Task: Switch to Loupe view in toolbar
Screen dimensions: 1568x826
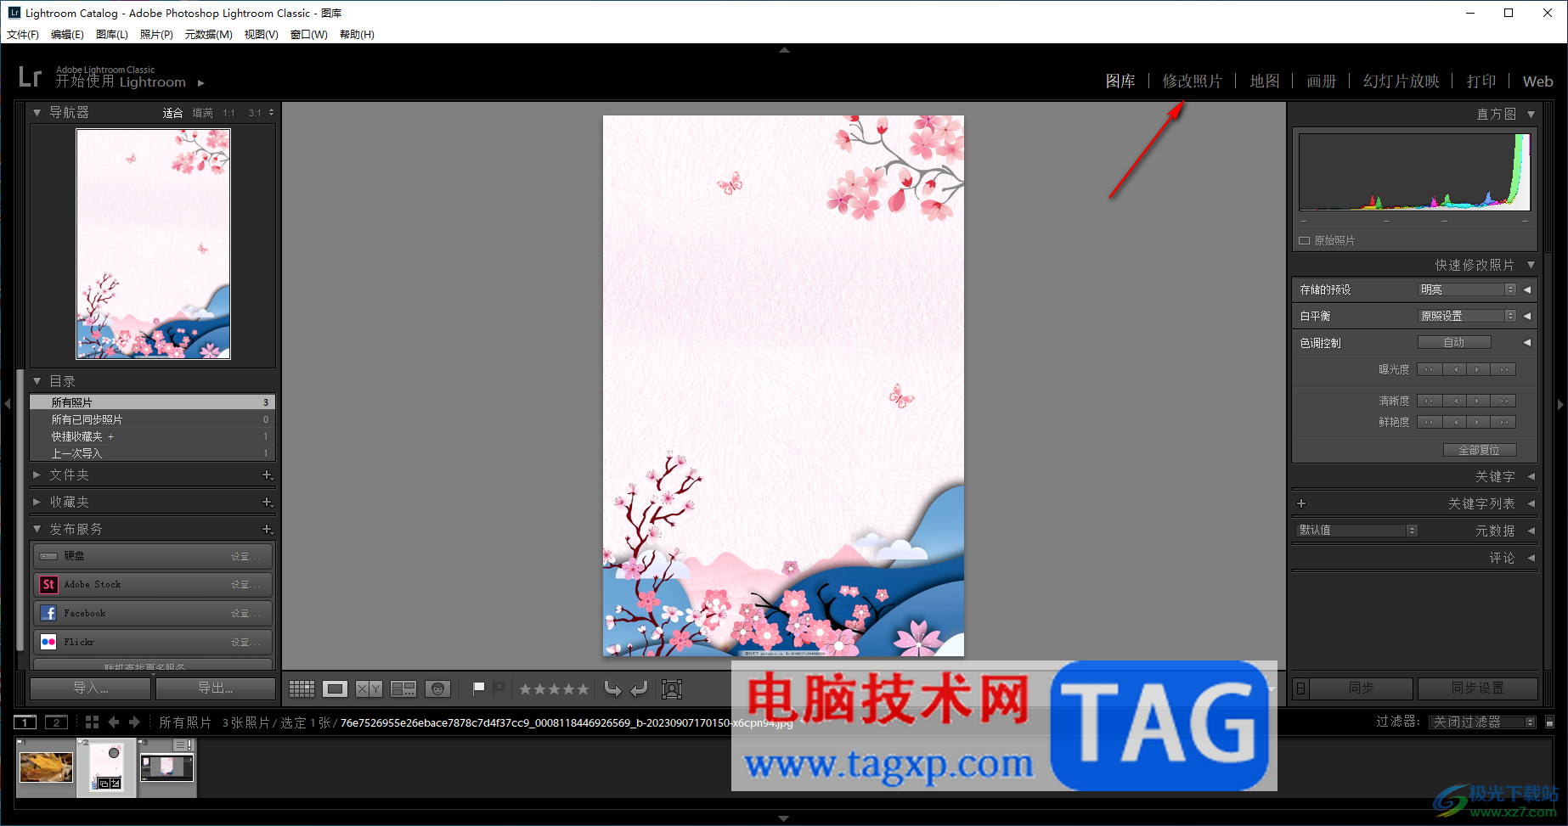Action: tap(335, 689)
